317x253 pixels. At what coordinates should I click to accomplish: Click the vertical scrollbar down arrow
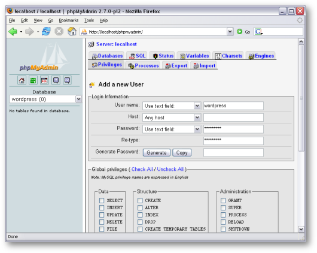tap(301, 229)
